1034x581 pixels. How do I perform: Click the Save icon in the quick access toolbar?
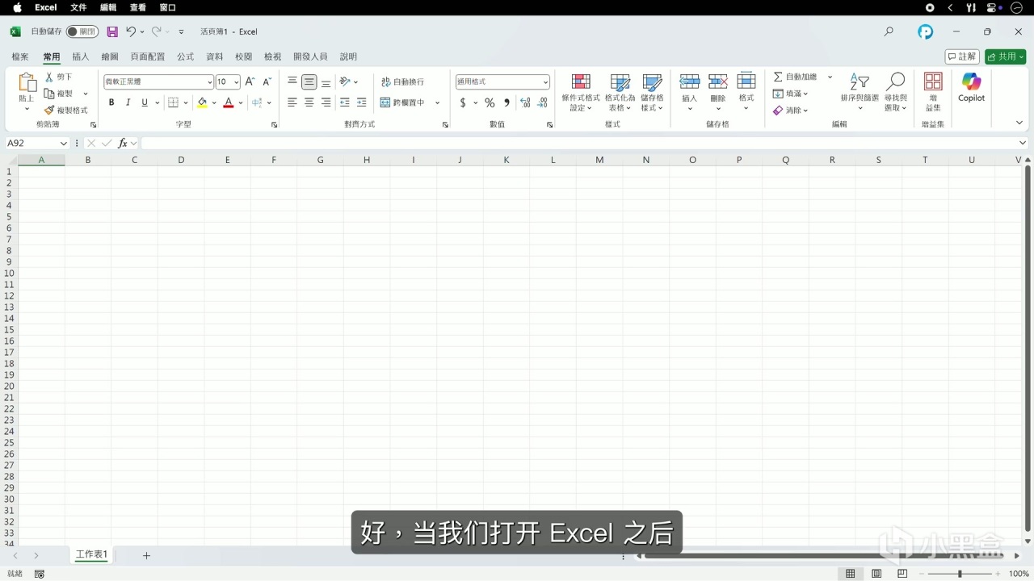tap(112, 31)
